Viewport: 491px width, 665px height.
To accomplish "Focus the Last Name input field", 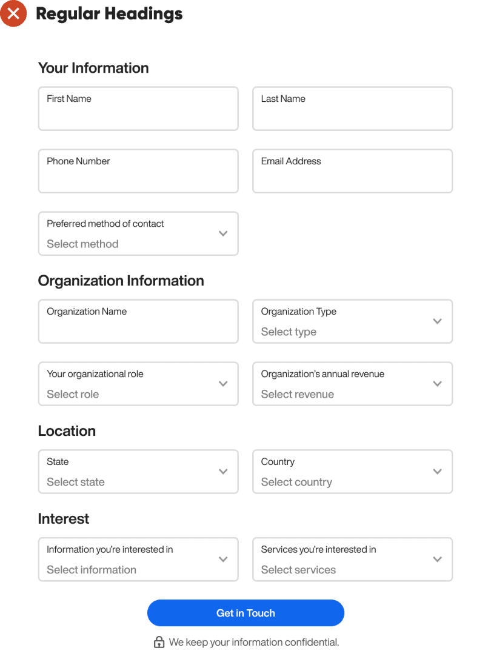I will point(352,109).
